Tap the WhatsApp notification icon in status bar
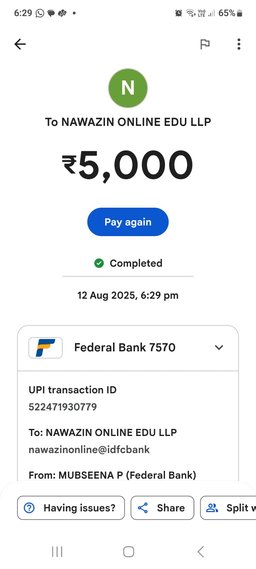Screen dimensions: 256x569 click(x=40, y=13)
